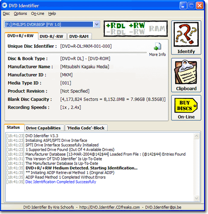Open the Options menu
The image size is (208, 214).
click(x=20, y=14)
